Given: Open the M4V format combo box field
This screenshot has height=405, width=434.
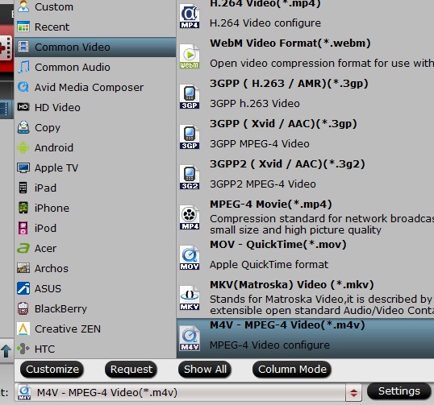Looking at the screenshot, I should click(188, 392).
